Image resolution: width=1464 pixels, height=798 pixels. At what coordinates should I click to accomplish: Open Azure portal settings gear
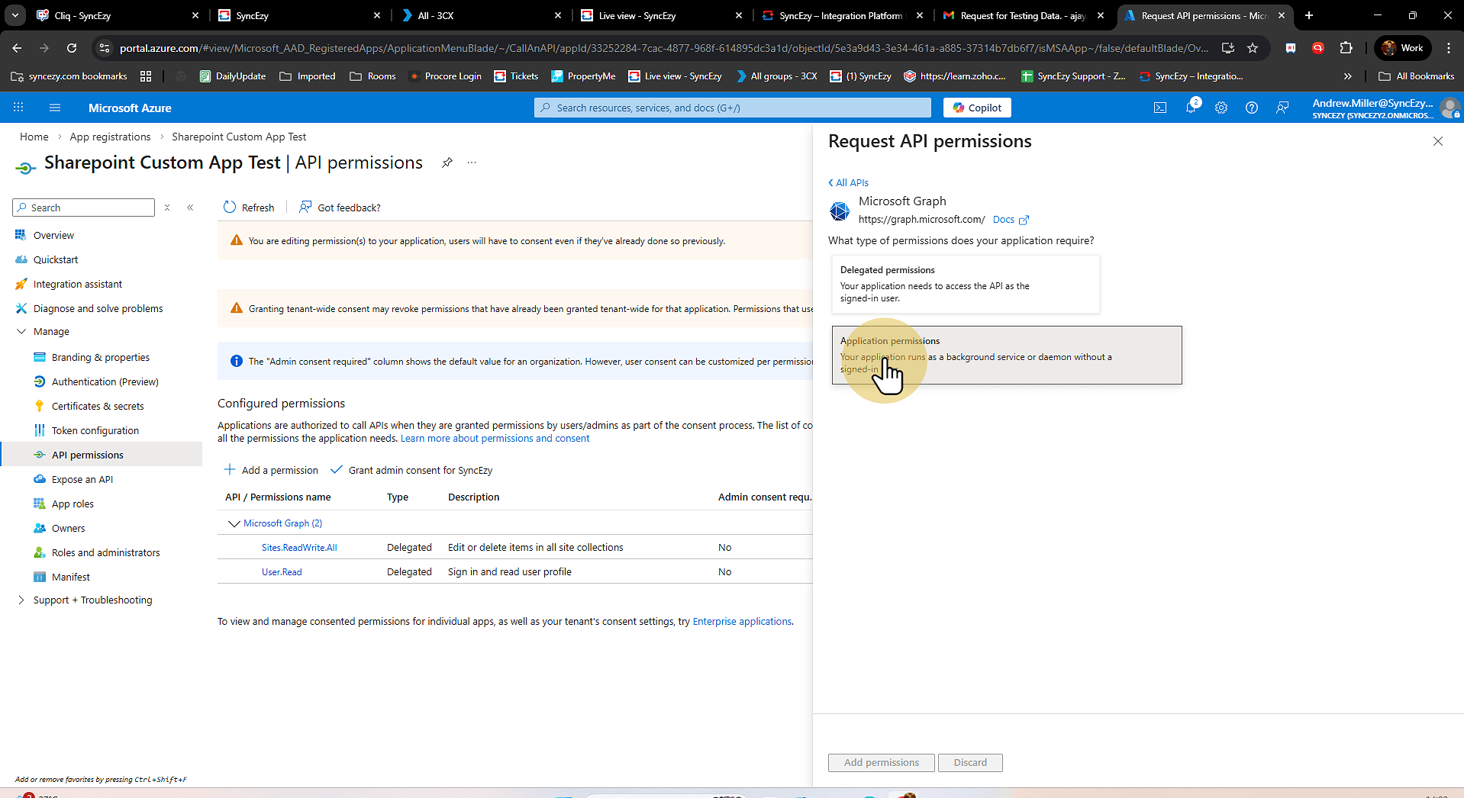click(1221, 108)
